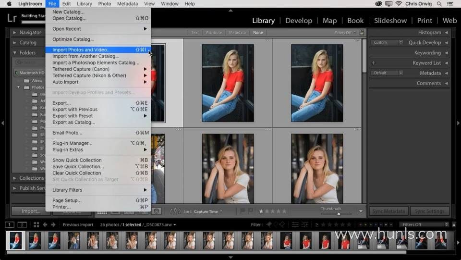This screenshot has height=260, width=461.
Task: Open the Custom preset dropdown in Quick Develop
Action: (x=387, y=42)
